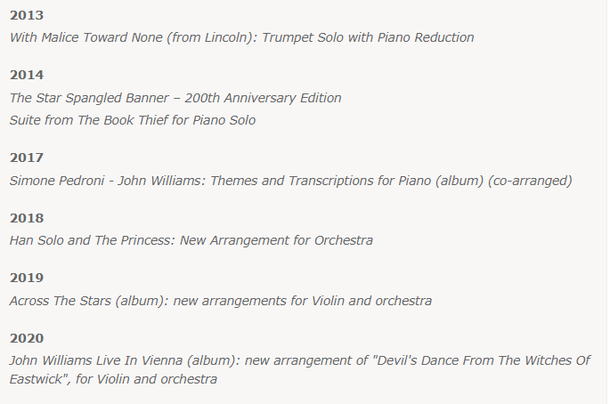
Task: Select John Williams Live In Vienna entry
Action: point(300,370)
